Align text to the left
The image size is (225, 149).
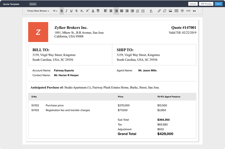[x=105, y=11]
